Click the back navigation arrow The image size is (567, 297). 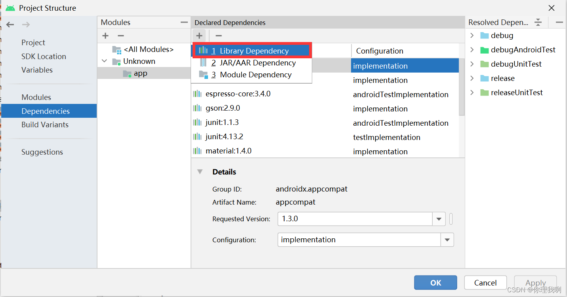(x=10, y=24)
